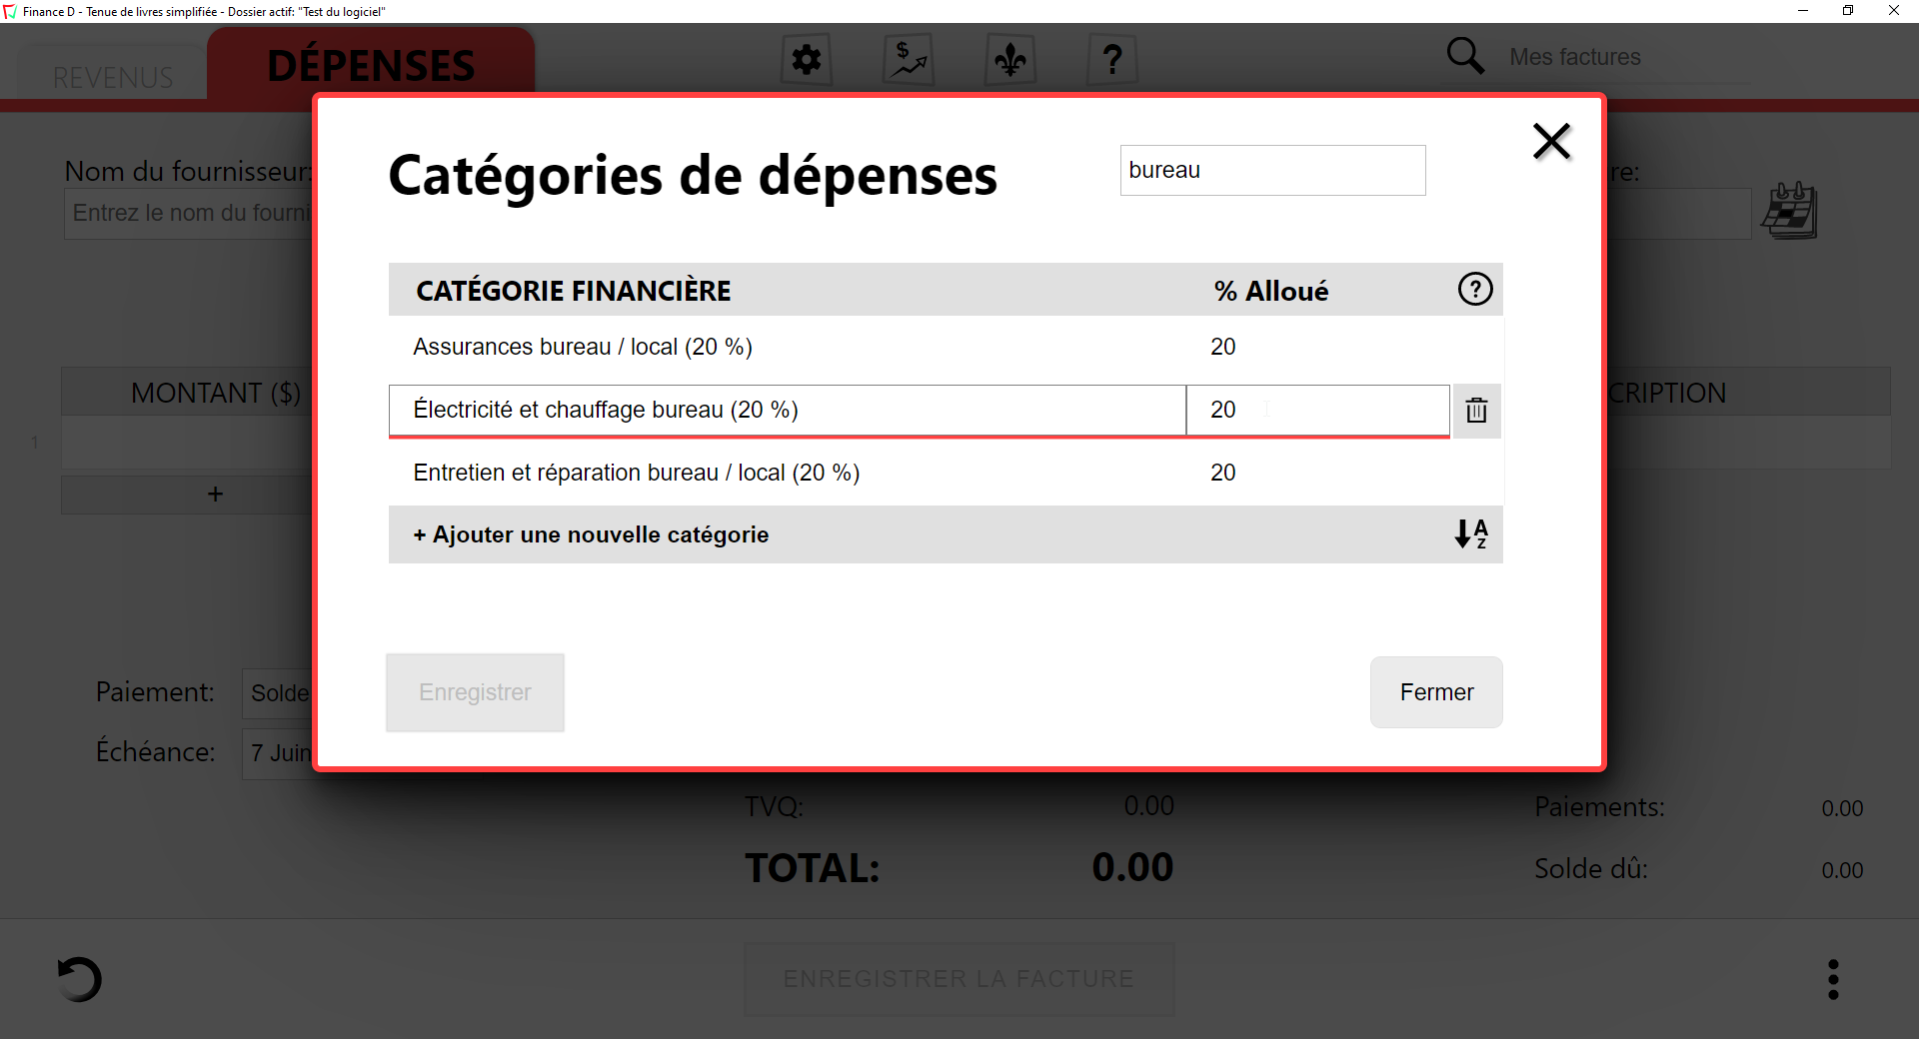This screenshot has height=1039, width=1919.
Task: Add an amount line with plus button
Action: pyautogui.click(x=215, y=495)
